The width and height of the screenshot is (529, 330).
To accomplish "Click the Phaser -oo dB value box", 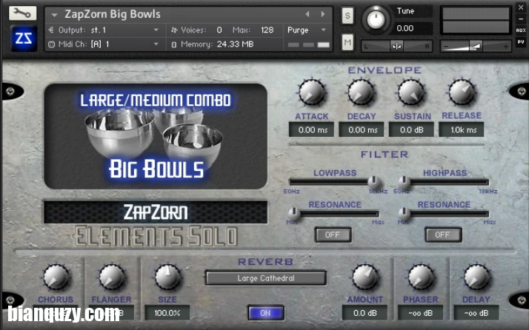I will (420, 313).
